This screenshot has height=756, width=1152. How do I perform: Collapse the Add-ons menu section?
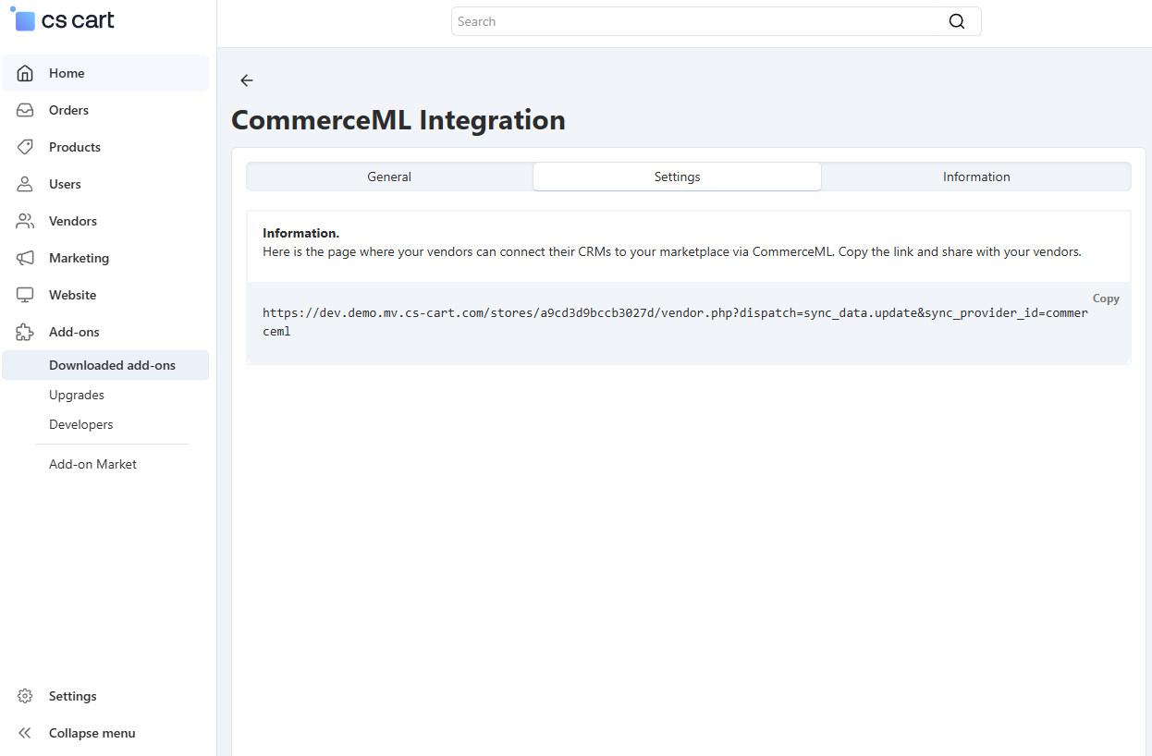(x=105, y=332)
